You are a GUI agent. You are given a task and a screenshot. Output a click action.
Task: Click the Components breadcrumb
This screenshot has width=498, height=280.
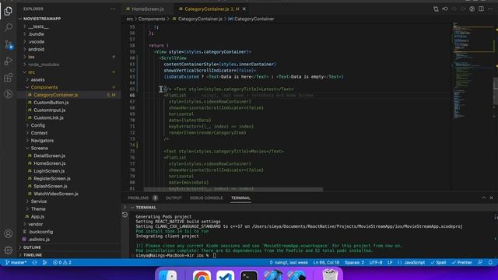[x=152, y=19]
